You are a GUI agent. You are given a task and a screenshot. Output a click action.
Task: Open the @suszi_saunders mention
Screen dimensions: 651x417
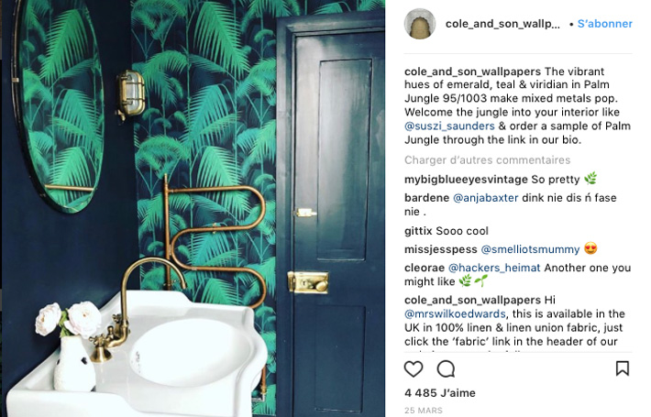[x=449, y=126]
